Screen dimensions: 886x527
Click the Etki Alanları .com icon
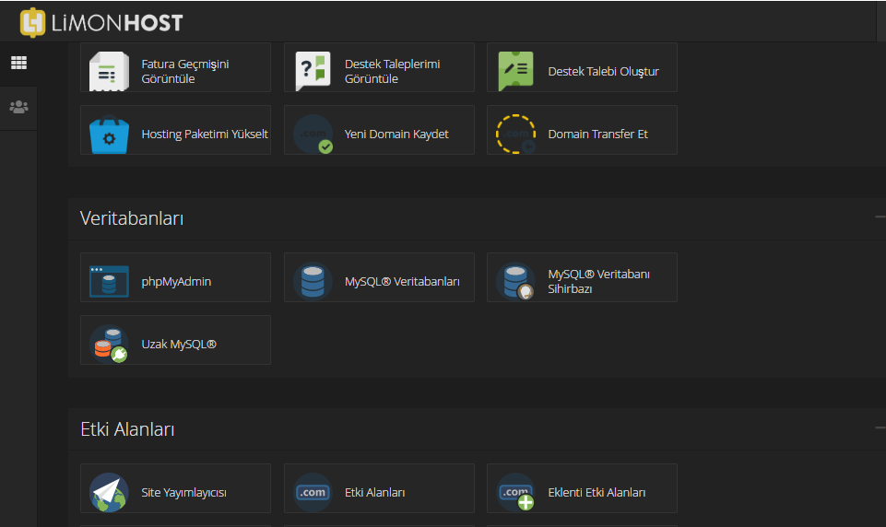(x=313, y=493)
